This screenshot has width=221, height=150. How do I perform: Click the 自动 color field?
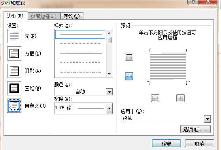[x=80, y=92]
